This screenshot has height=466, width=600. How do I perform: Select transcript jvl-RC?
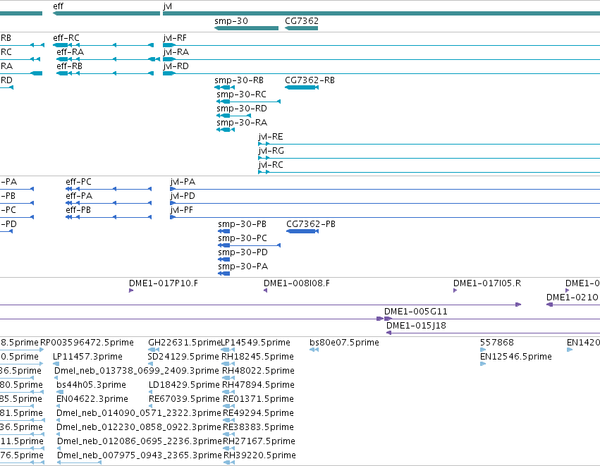coord(429,172)
